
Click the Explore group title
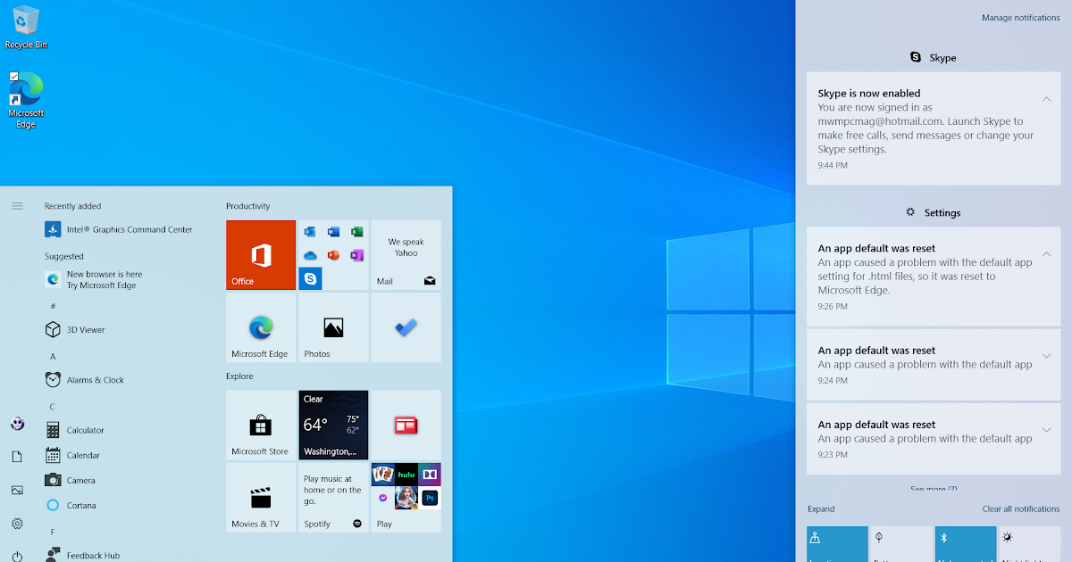click(x=239, y=376)
